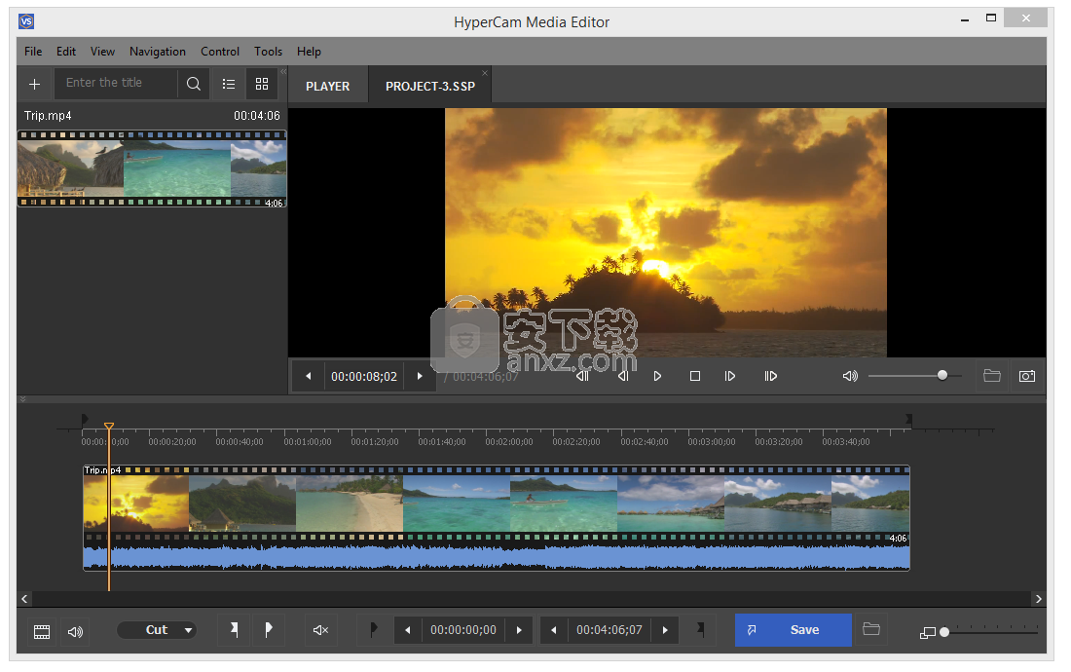Close the PROJECT-3.SSP tab
The image size is (1071, 672).
click(485, 72)
